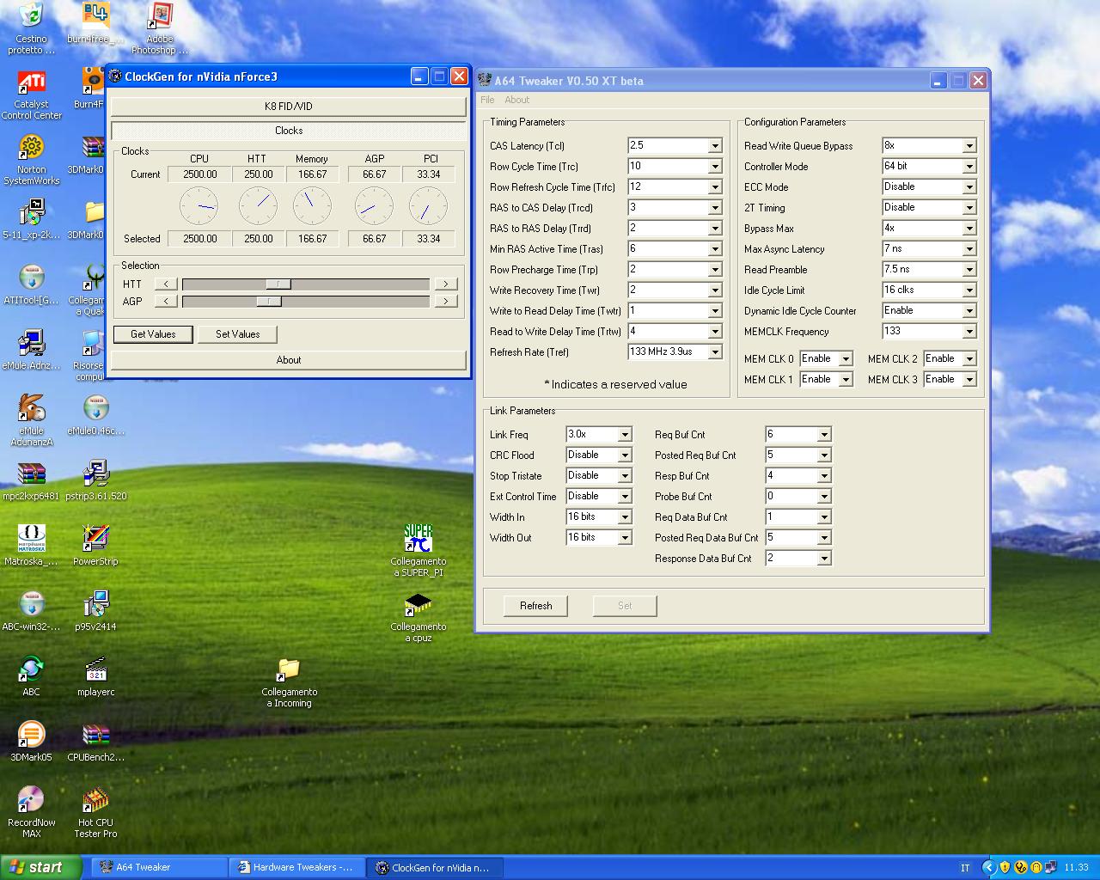Expand hidden system tray icons arrow
This screenshot has width=1100, height=880.
[x=988, y=868]
